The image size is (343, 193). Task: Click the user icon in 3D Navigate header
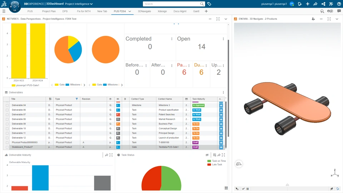pyautogui.click(x=313, y=19)
